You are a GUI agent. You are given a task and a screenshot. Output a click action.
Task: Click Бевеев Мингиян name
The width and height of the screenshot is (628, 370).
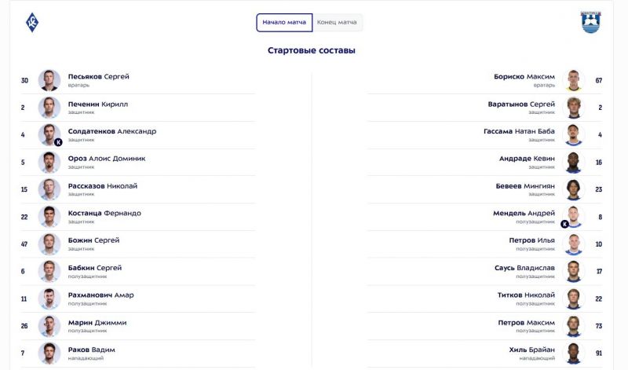pos(525,186)
